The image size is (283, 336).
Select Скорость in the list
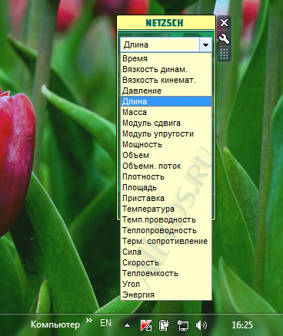coord(166,262)
